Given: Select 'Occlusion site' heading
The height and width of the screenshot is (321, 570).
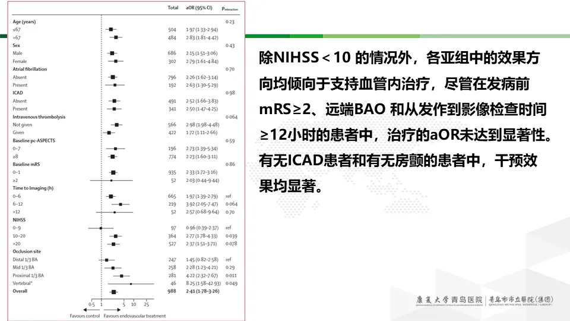Looking at the screenshot, I should click(x=27, y=251).
